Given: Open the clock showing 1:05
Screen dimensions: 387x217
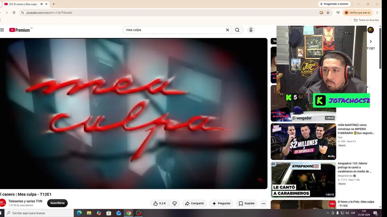Looking at the screenshot, I should [364, 213].
